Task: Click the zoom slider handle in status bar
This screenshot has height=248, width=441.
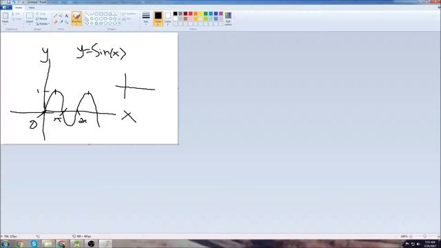Action: (424, 236)
